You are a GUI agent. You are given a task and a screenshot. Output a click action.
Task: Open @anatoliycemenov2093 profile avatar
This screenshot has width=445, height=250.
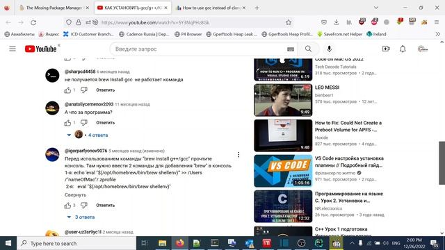[52, 108]
